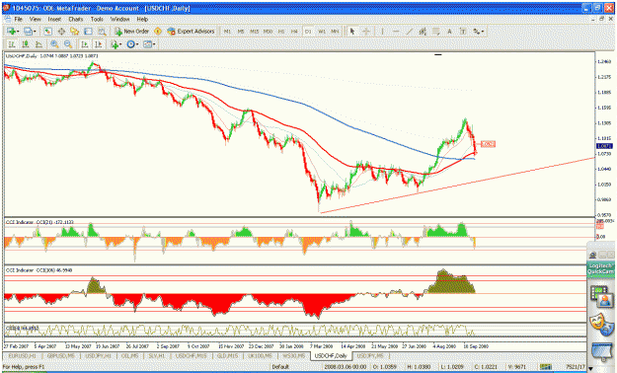Screen dimensions: 617x373
Task: Select the Vertical Line drawing tool
Action: 382,32
